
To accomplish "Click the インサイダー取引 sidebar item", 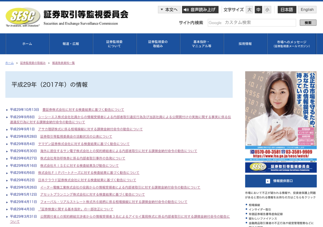I will 260,209.
